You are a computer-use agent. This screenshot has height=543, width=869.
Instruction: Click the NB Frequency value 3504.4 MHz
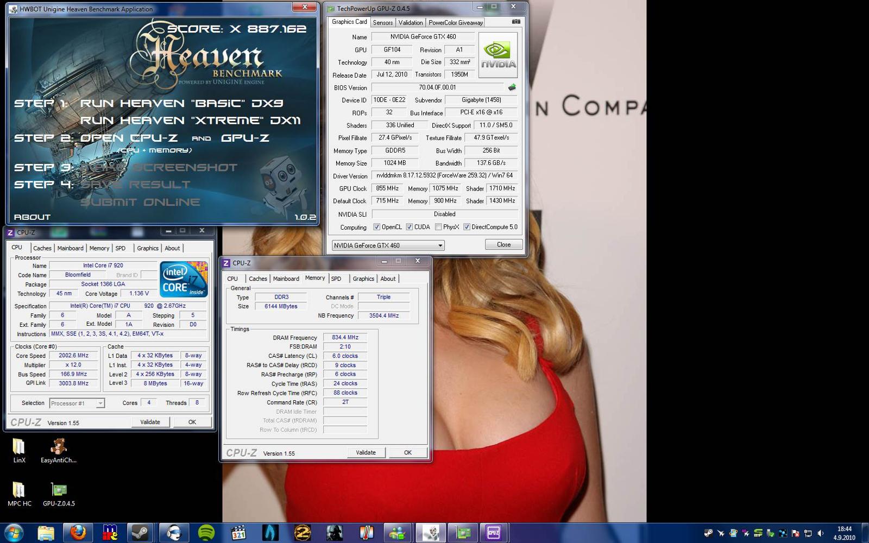click(383, 315)
